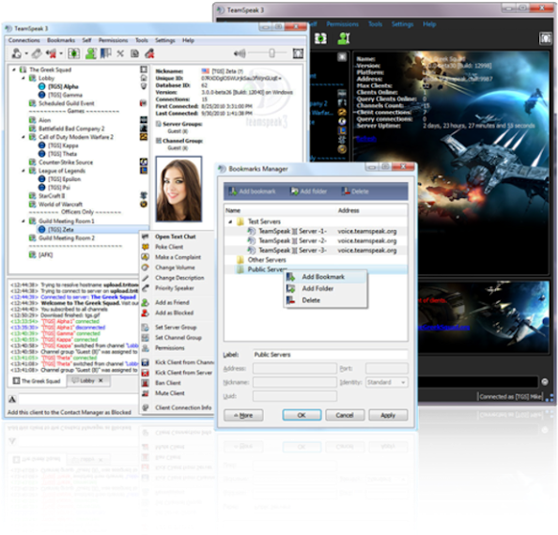Click the Ban Client menu icon
The image size is (558, 535).
coord(146,383)
